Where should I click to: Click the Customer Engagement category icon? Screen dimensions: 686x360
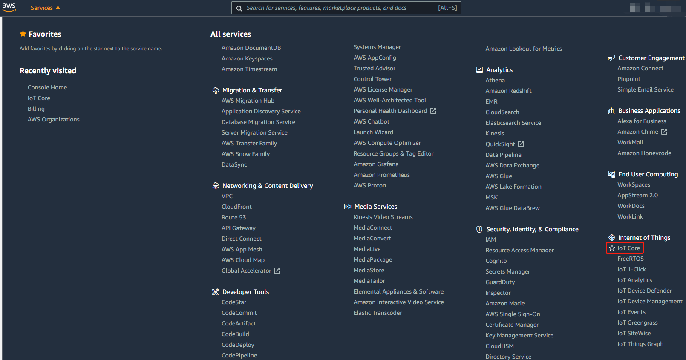tap(611, 58)
